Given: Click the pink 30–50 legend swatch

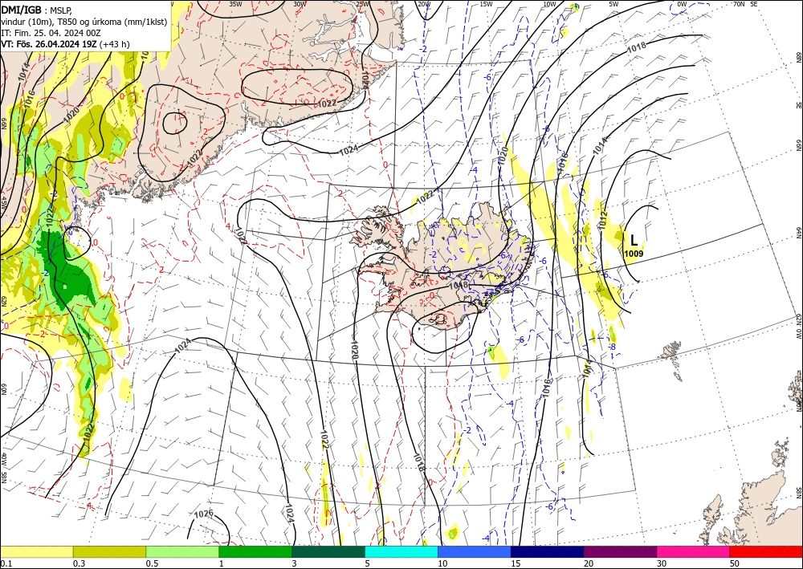Looking at the screenshot, I should point(693,551).
